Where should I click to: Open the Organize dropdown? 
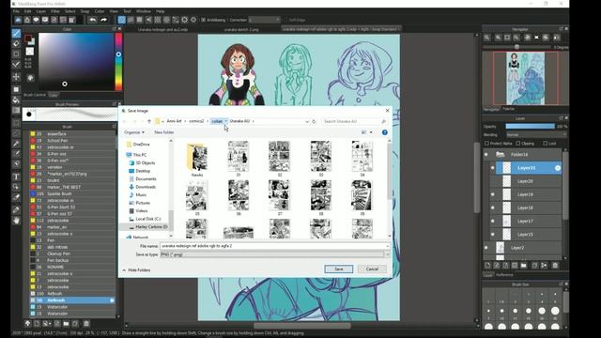pyautogui.click(x=134, y=132)
